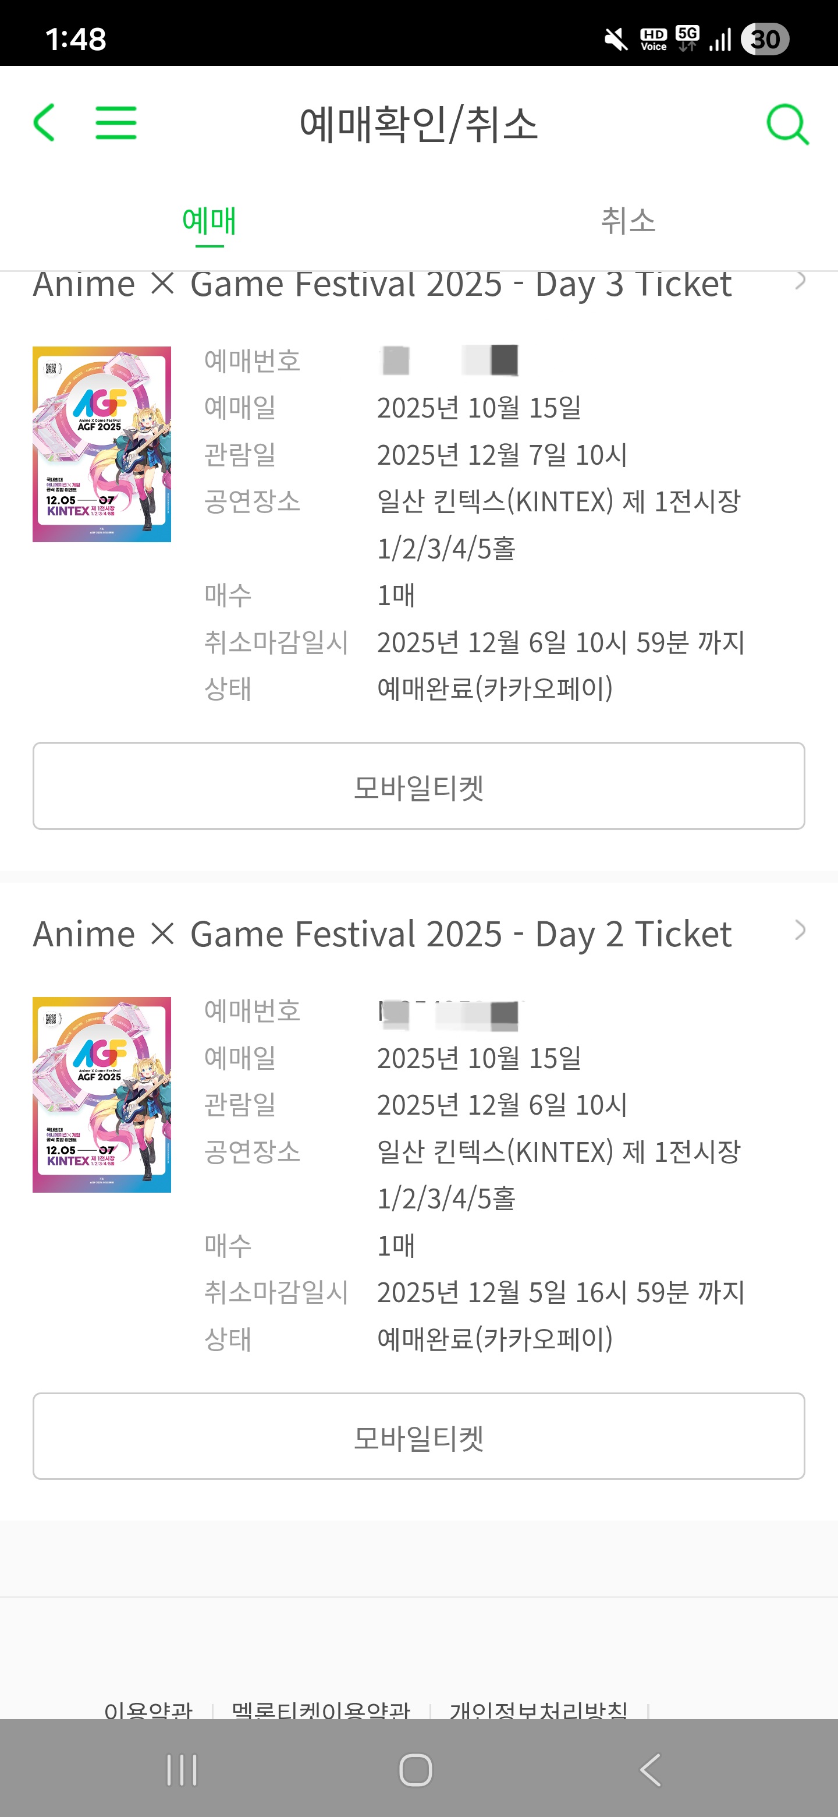This screenshot has height=1817, width=838.
Task: Expand Day 2 Ticket details chevron
Action: pos(800,931)
